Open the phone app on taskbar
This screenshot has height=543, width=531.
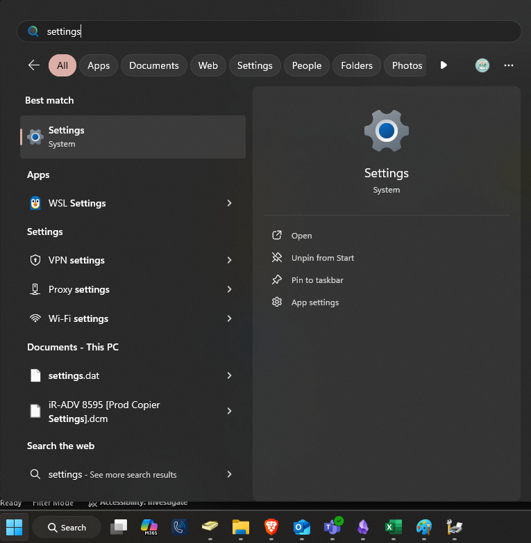point(180,527)
